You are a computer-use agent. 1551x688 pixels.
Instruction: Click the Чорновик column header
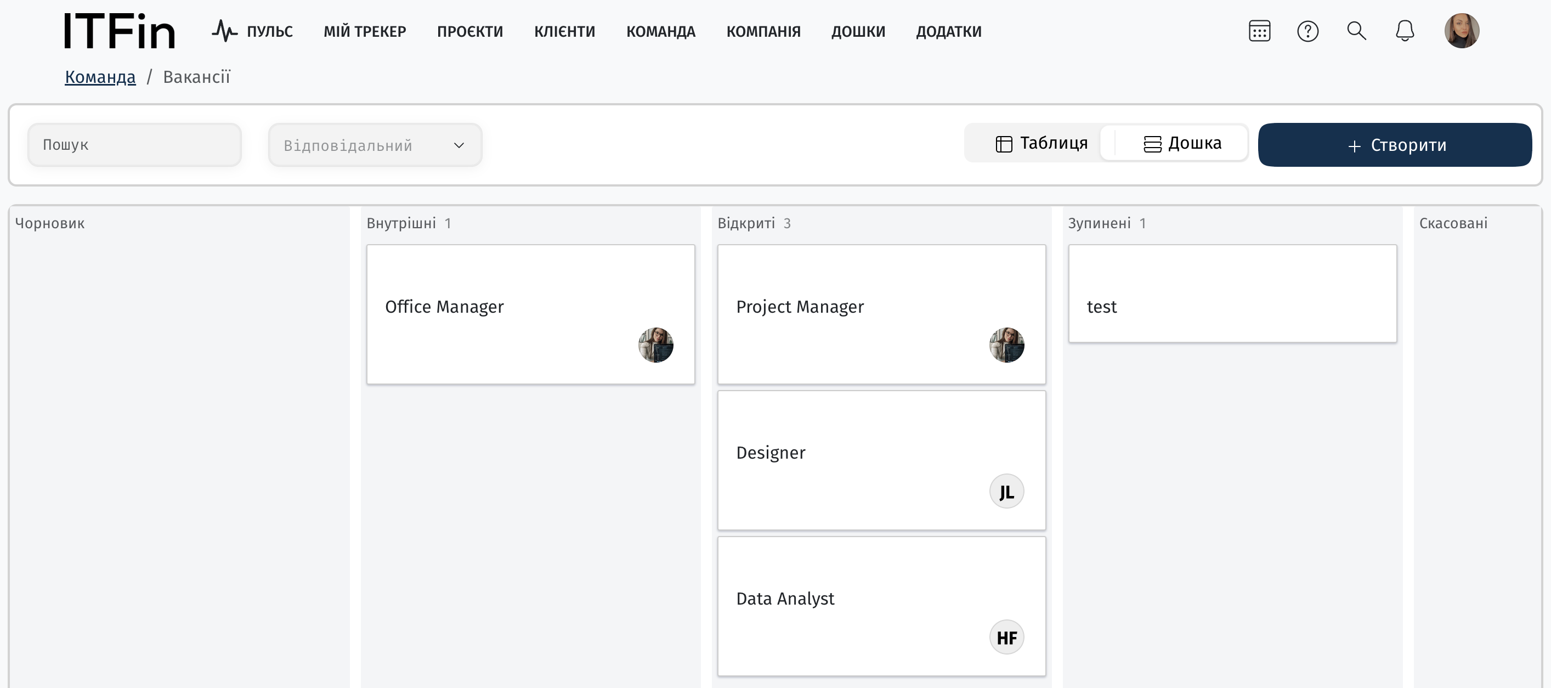[50, 223]
